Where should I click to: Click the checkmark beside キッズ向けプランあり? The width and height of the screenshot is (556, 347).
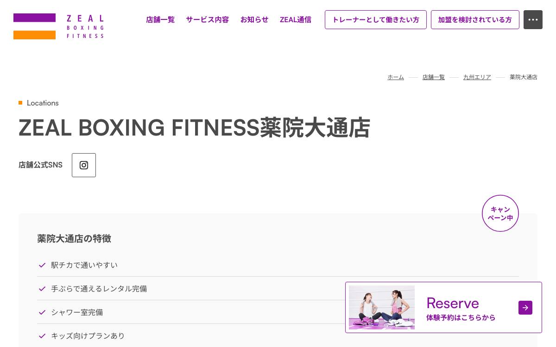tap(42, 336)
